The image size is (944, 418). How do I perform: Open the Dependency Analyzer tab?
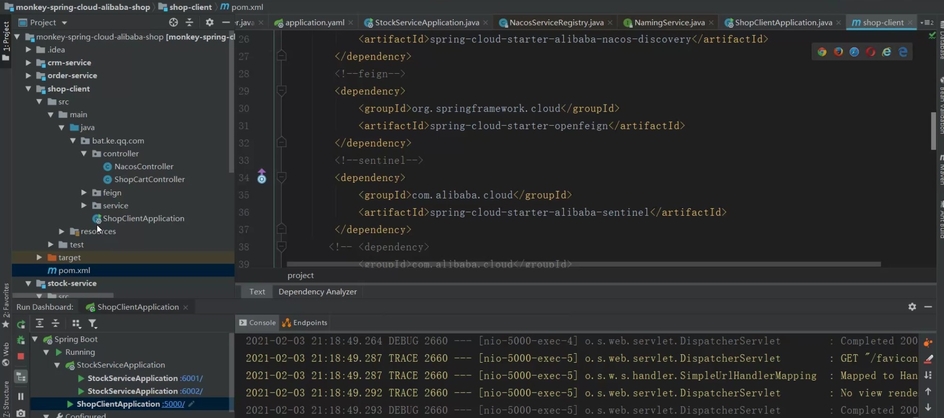coord(318,292)
